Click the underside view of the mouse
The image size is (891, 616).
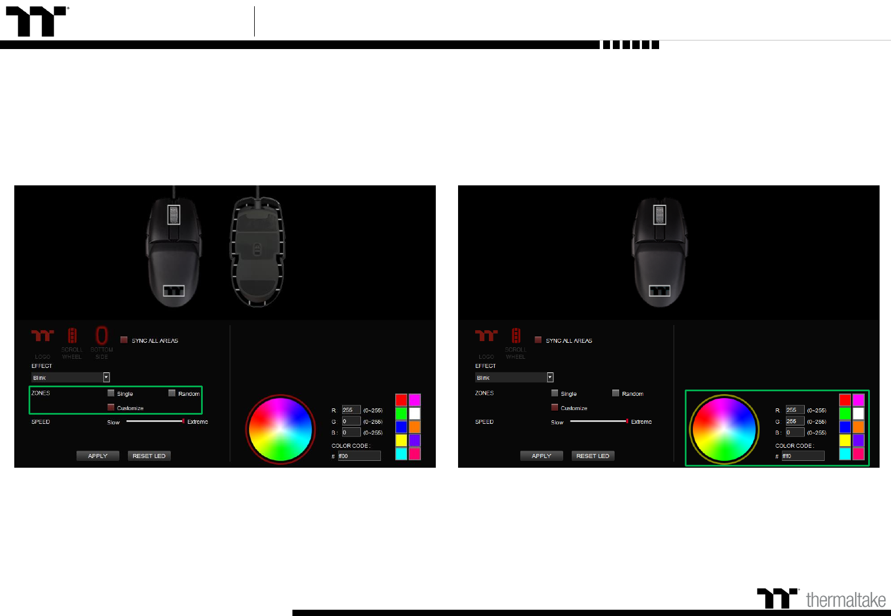point(258,251)
